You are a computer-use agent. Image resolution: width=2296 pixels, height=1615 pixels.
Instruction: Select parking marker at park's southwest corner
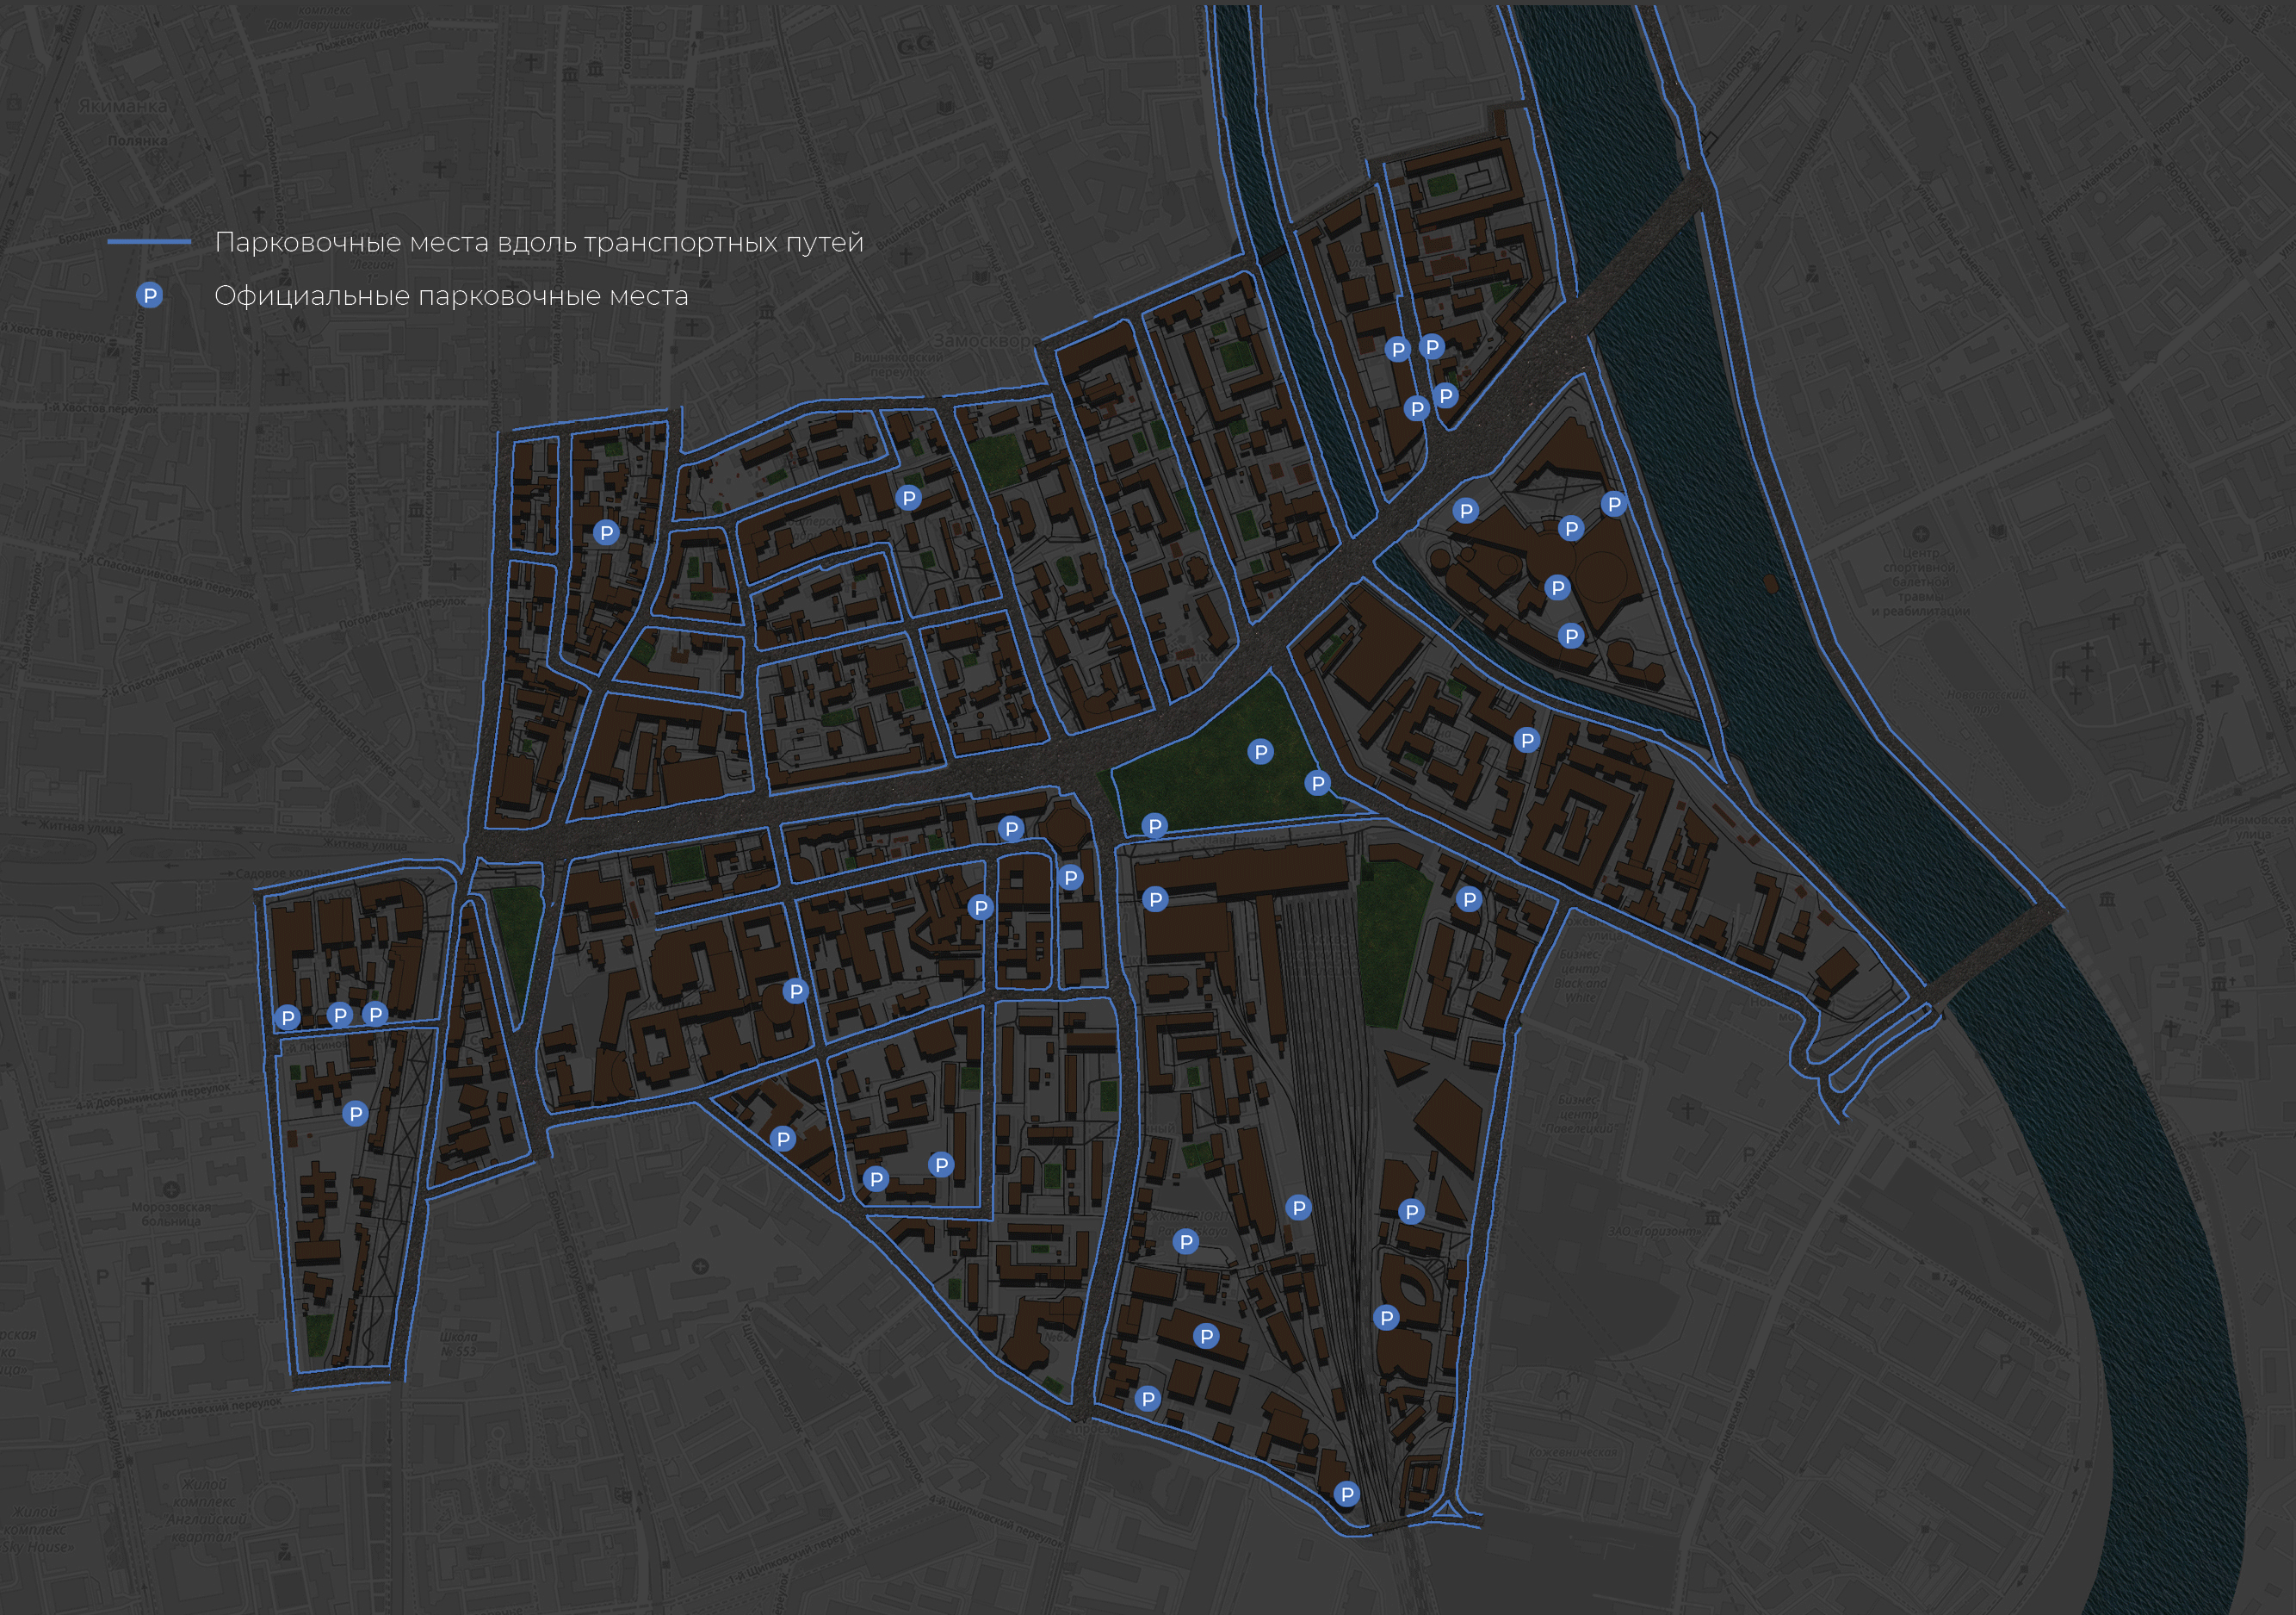pos(1155,825)
